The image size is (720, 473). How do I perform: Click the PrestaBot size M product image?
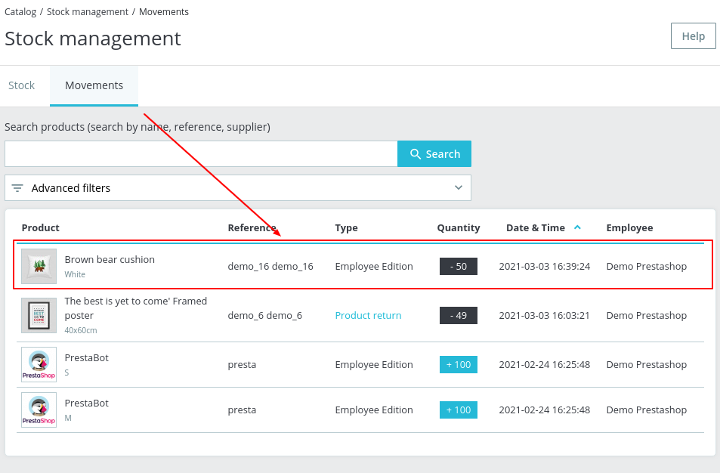pos(39,410)
